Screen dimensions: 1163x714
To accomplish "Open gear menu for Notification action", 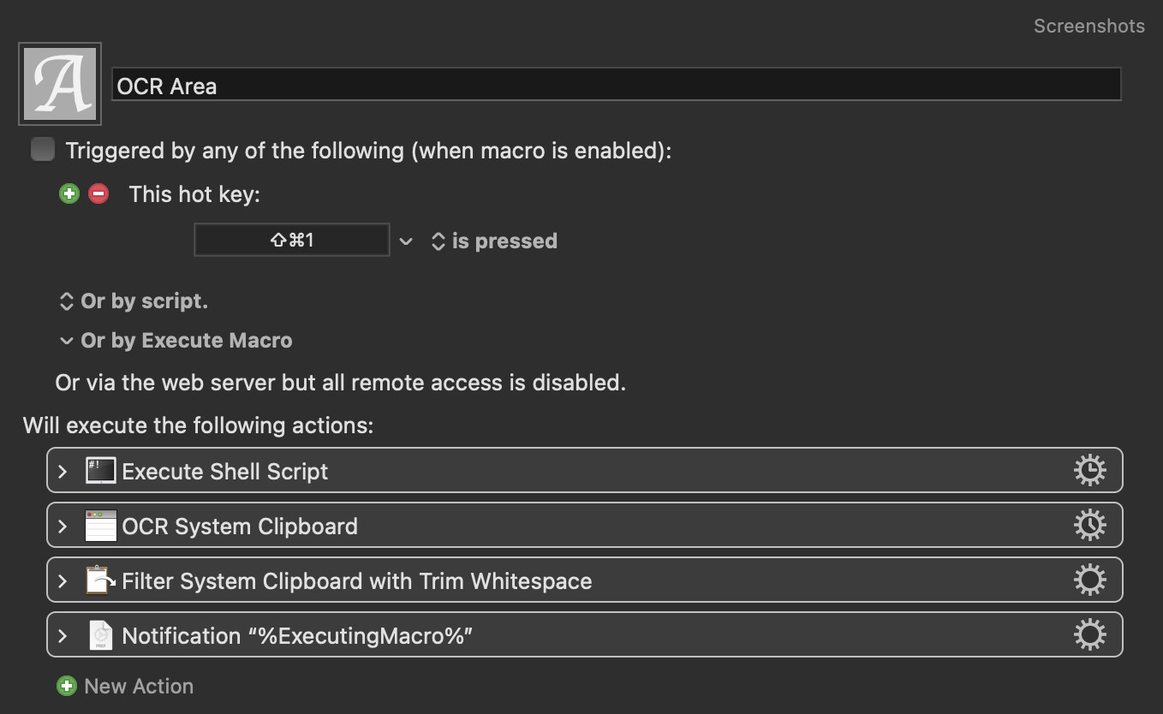I will pyautogui.click(x=1089, y=635).
